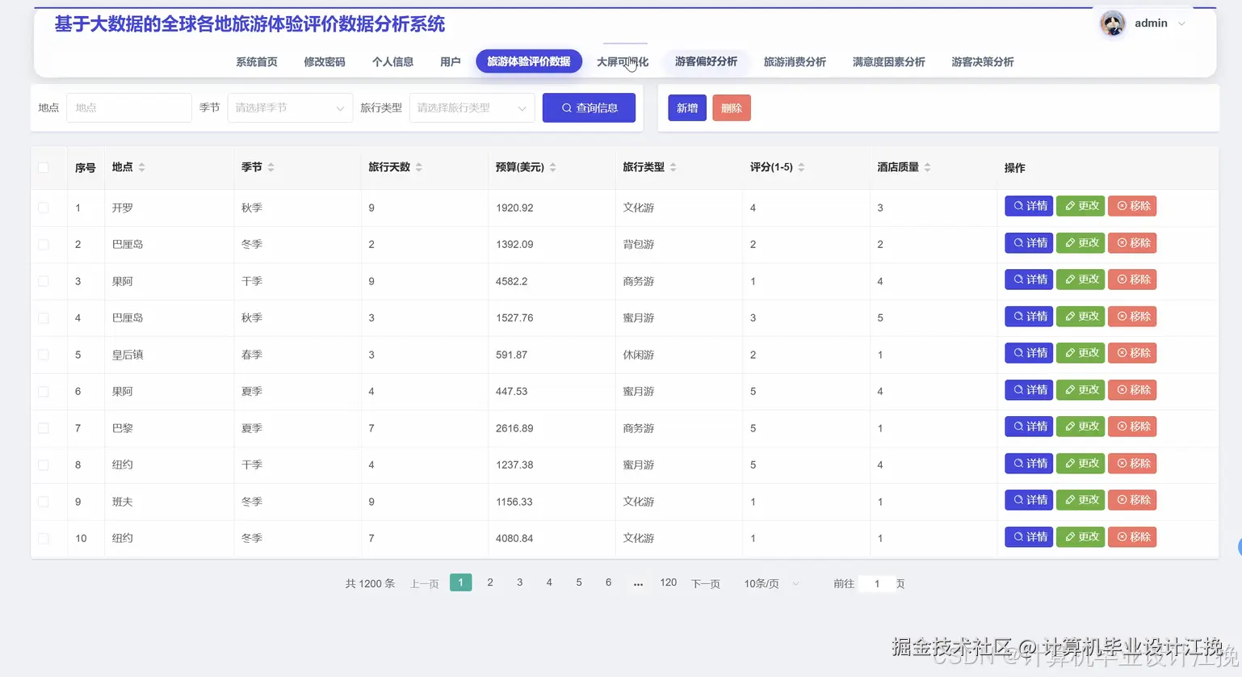This screenshot has width=1242, height=677.
Task: Open the 旅行类型 travel type dropdown
Action: [x=472, y=107]
